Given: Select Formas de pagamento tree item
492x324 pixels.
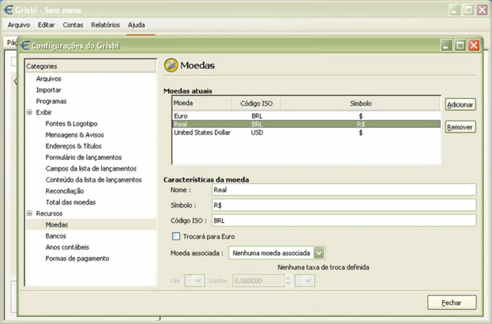Looking at the screenshot, I should point(78,258).
